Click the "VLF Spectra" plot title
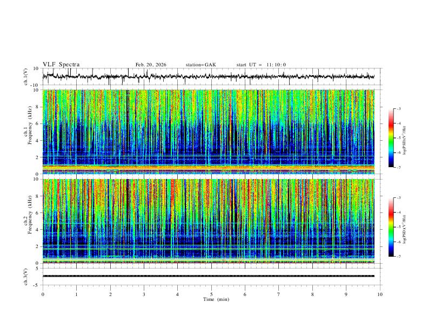The width and height of the screenshot is (428, 330). 61,65
